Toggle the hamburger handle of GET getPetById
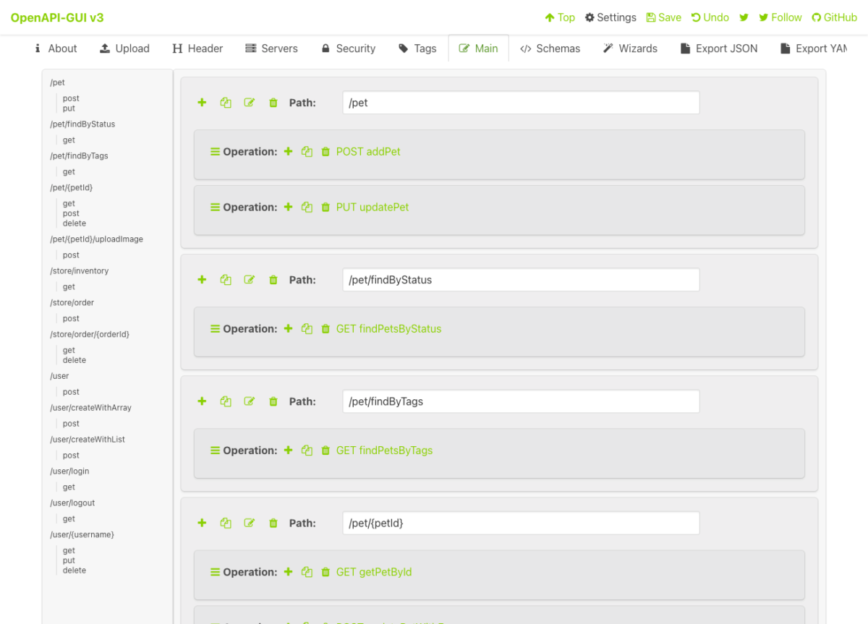868x624 pixels. click(215, 572)
